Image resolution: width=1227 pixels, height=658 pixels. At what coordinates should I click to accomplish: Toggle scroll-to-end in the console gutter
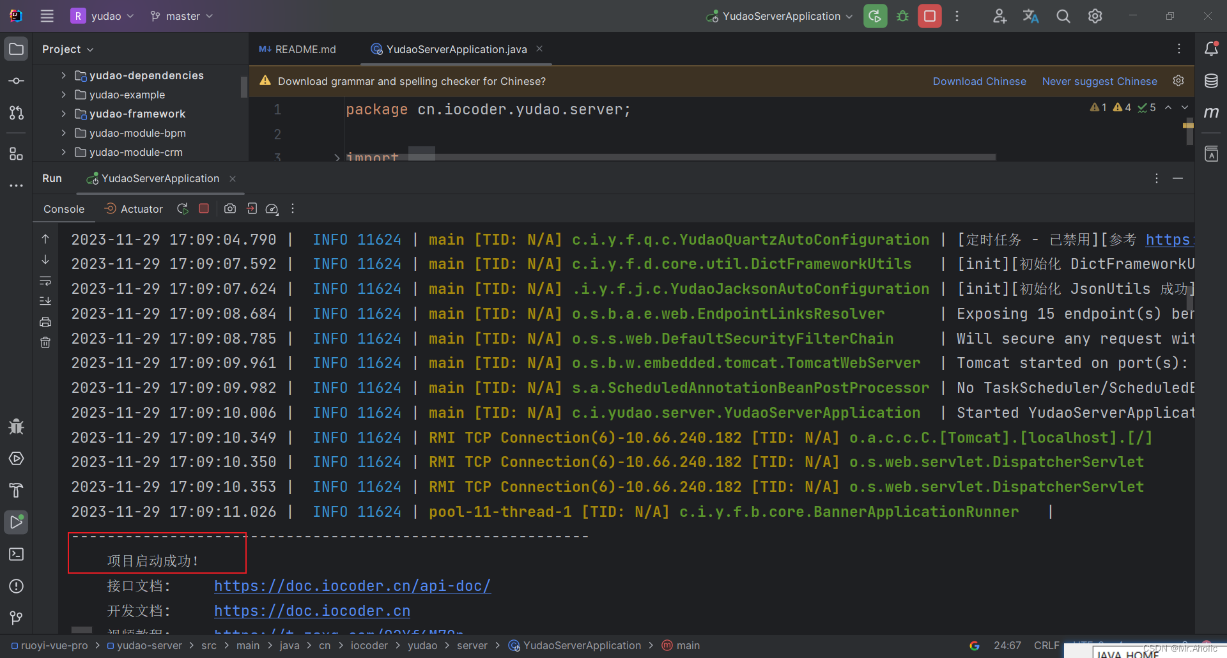point(45,301)
